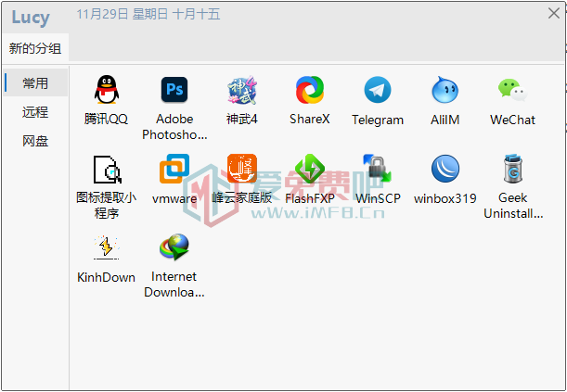Click the KinhDown label text
567x392 pixels.
click(107, 277)
